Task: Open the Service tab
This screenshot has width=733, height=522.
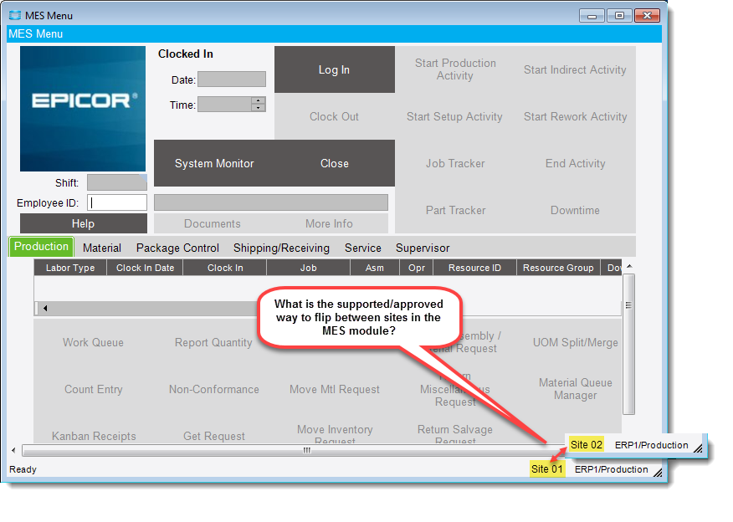Action: click(x=363, y=248)
